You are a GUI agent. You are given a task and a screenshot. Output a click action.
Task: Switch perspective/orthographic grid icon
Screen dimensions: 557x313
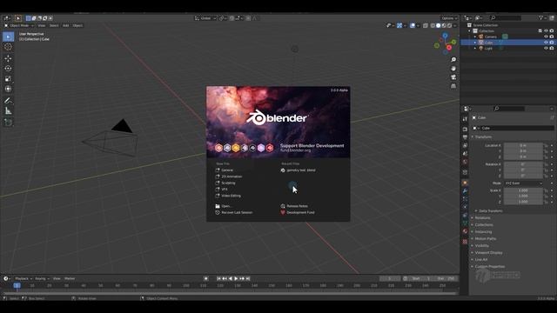(453, 86)
